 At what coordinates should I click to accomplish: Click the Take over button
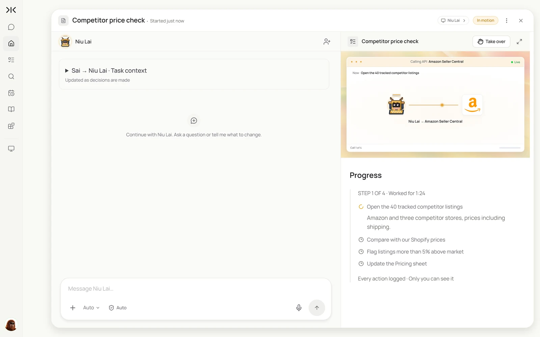click(x=491, y=41)
